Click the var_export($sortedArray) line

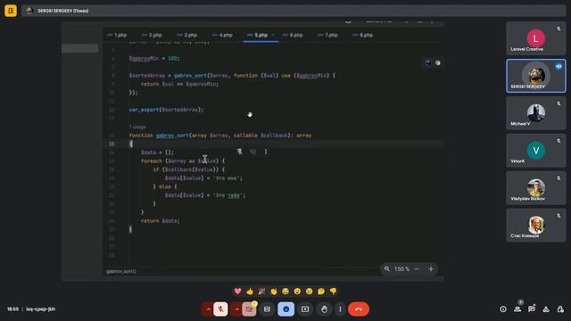point(167,110)
